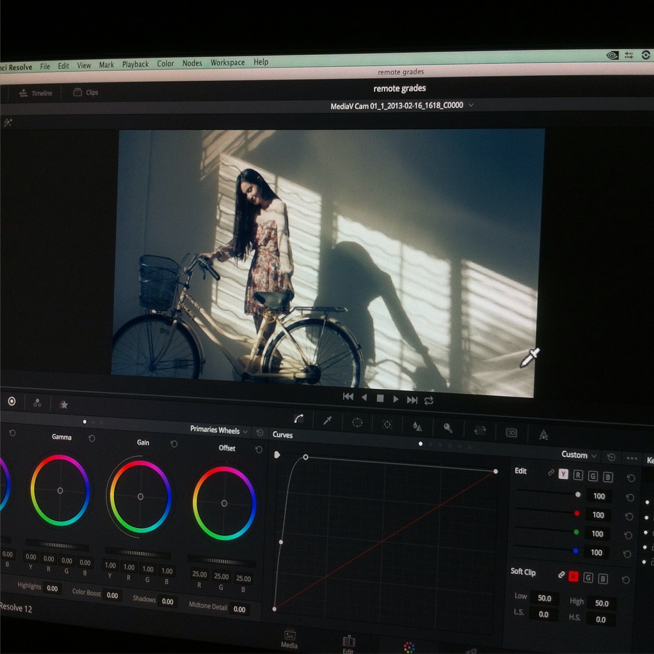Reset the red curve intensity
Image resolution: width=654 pixels, height=654 pixels.
[629, 516]
